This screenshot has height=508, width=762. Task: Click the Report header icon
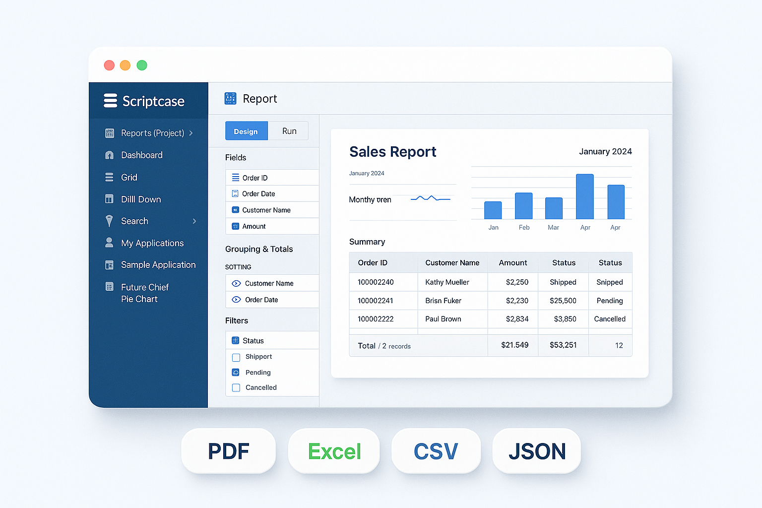pos(230,98)
